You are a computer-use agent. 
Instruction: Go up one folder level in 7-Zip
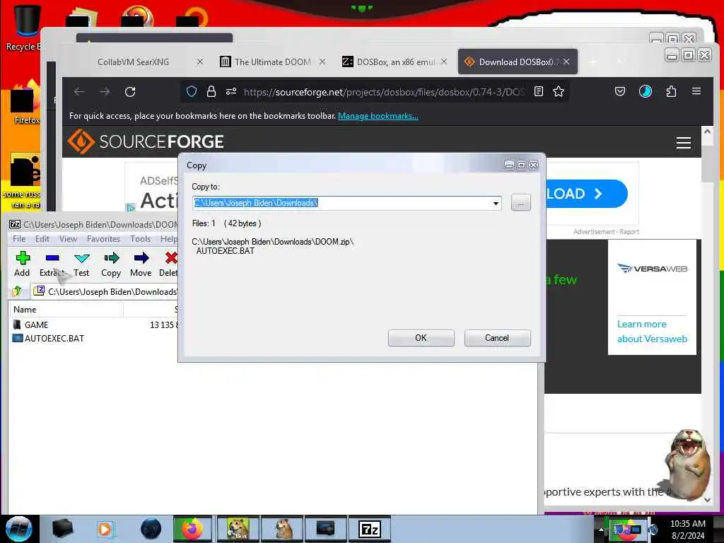tap(17, 291)
